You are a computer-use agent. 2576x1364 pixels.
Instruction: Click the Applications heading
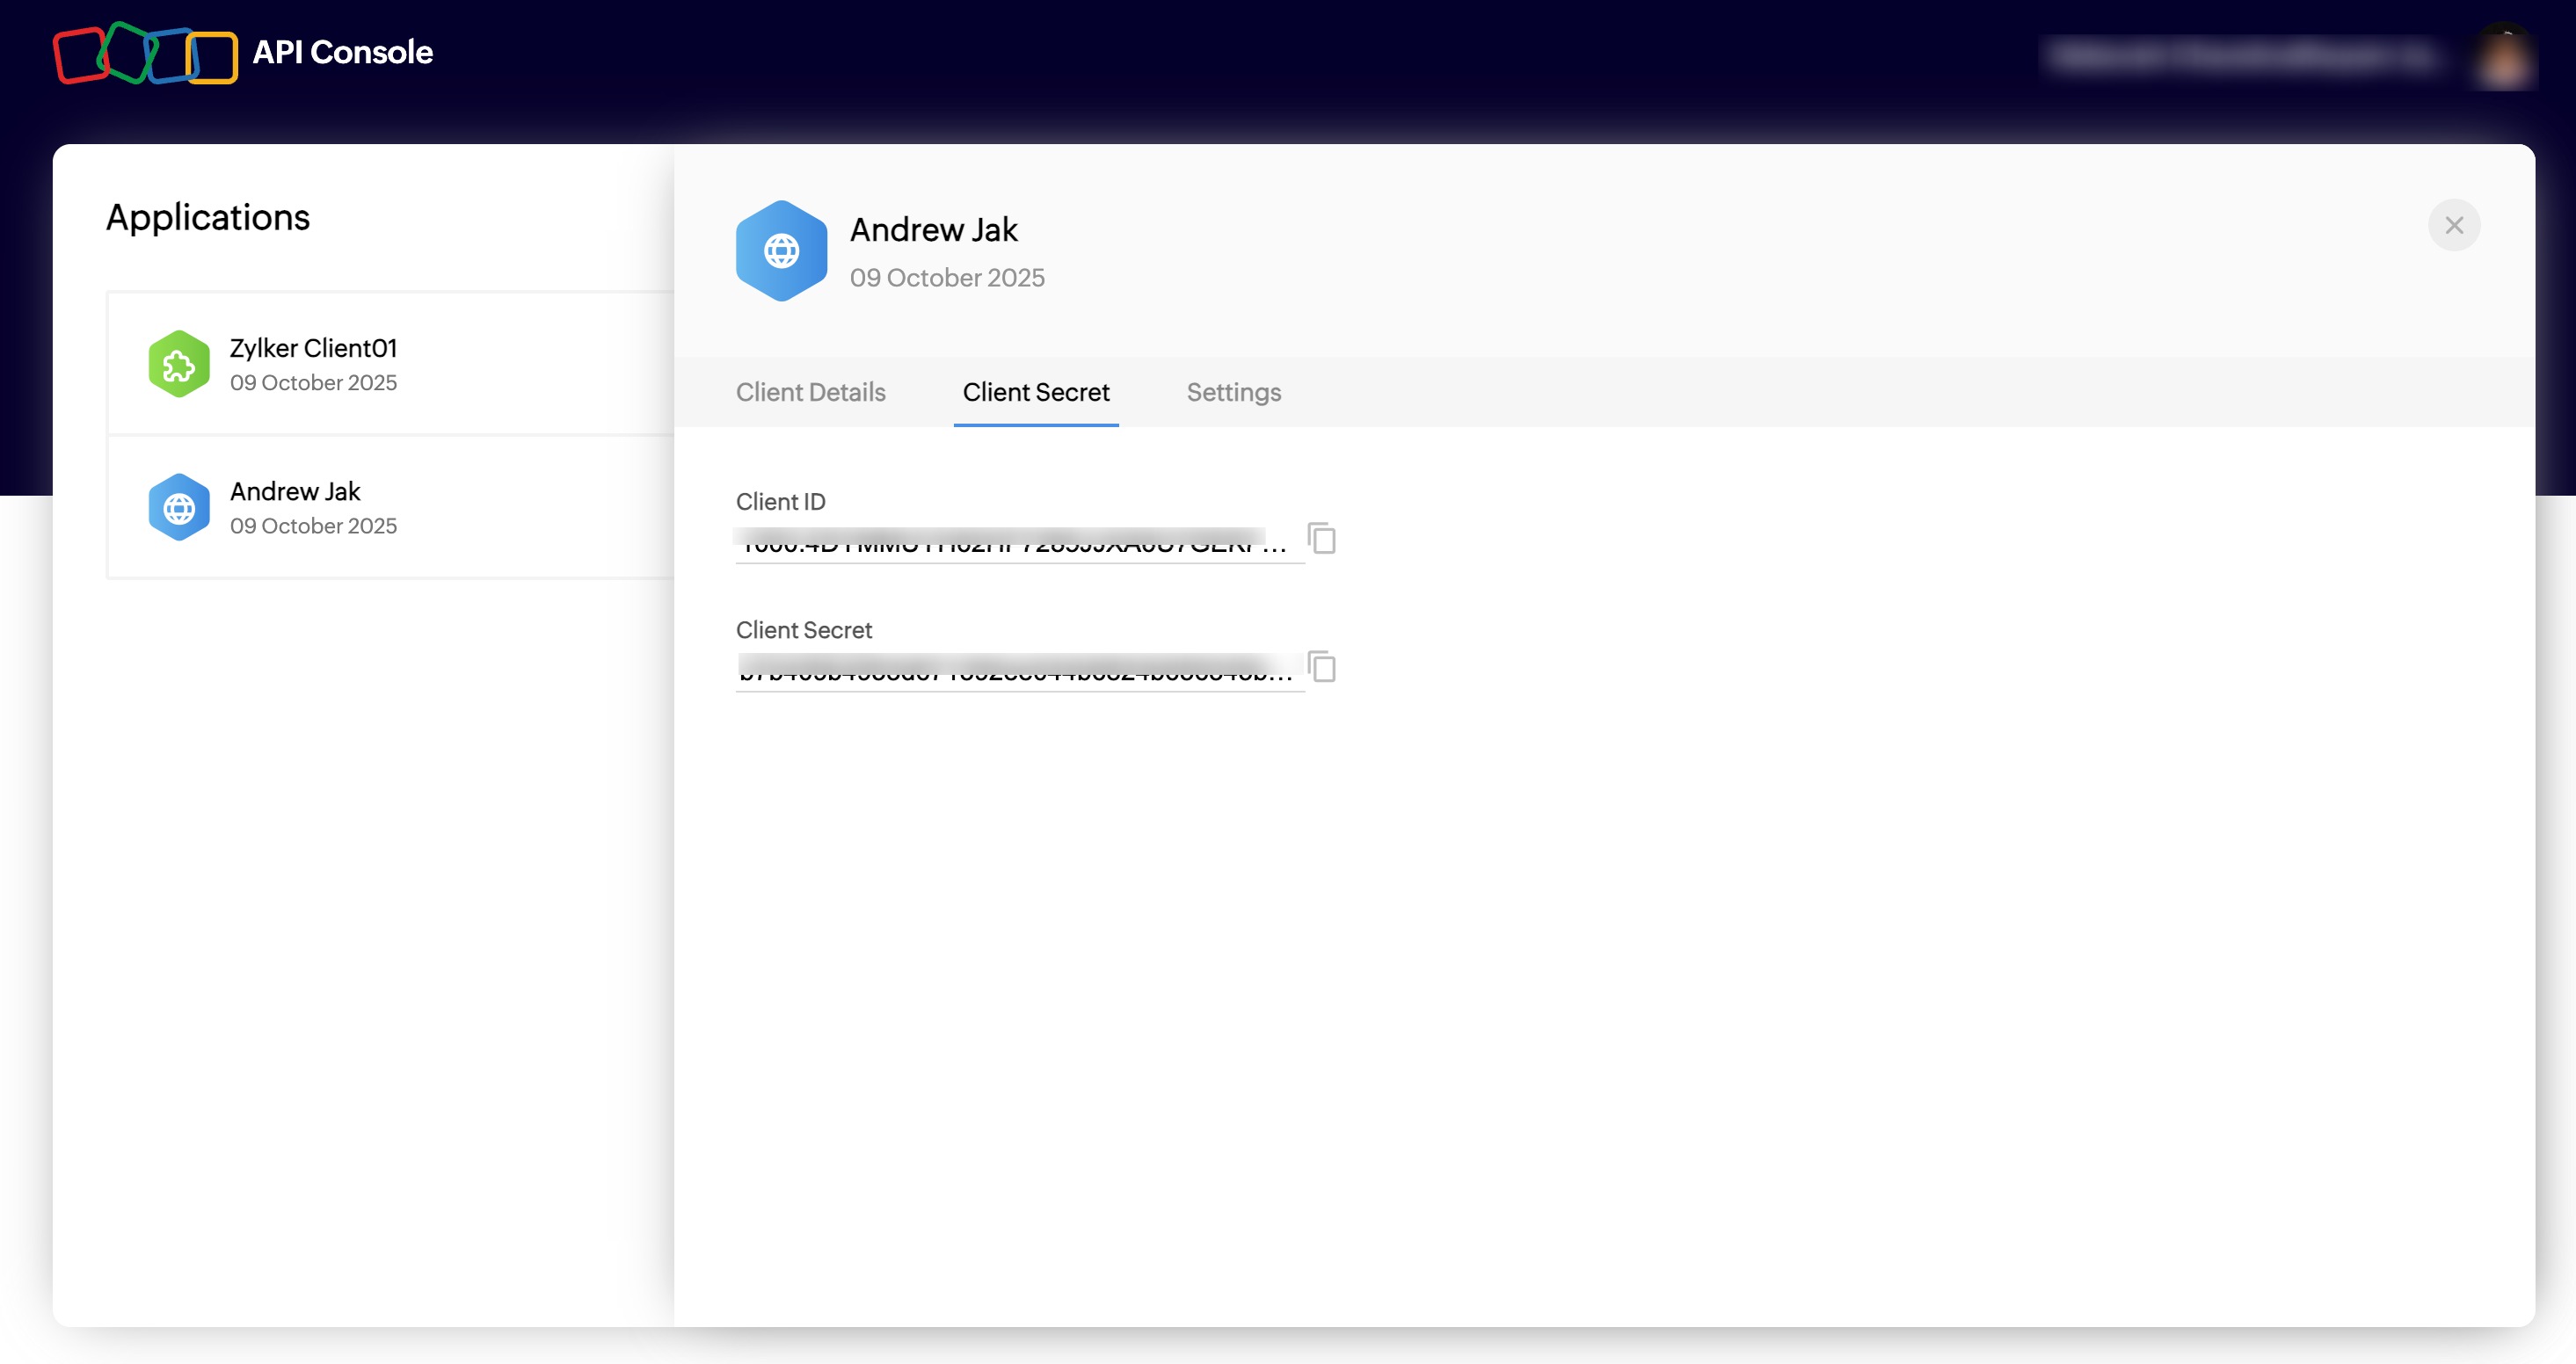208,218
